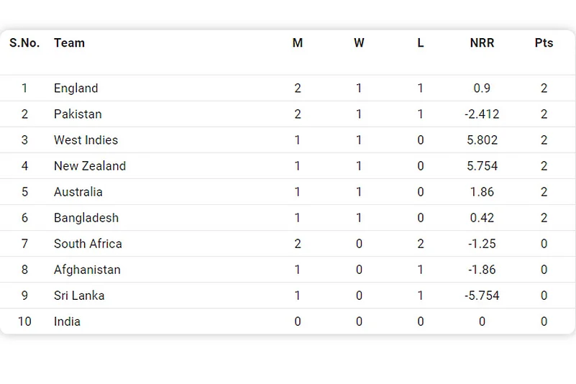Sort by the W column header
The width and height of the screenshot is (576, 384).
tap(359, 43)
